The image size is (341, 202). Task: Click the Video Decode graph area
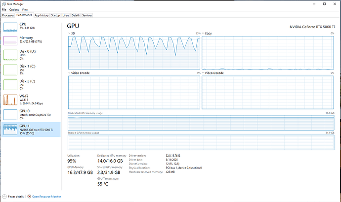pos(268,92)
